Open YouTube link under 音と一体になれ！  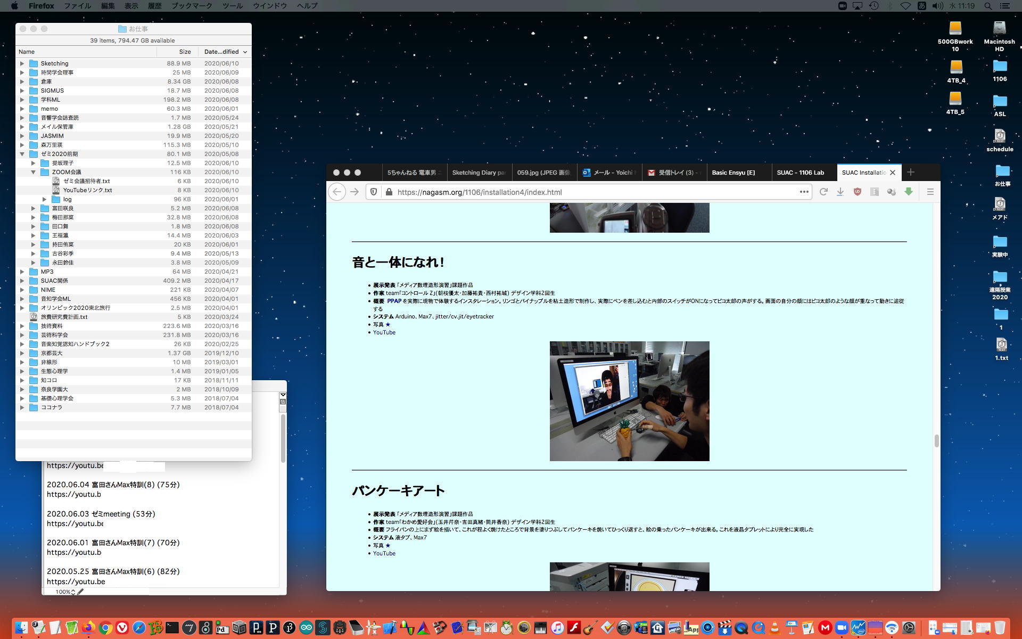[384, 332]
